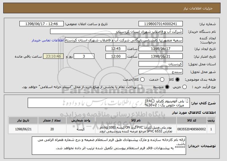Click item code 0835520408560002 cell

(192, 129)
